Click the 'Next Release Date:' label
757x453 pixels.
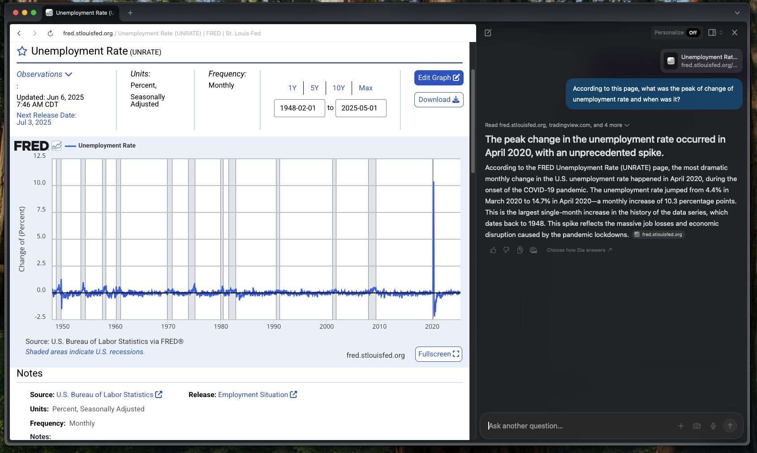point(47,115)
